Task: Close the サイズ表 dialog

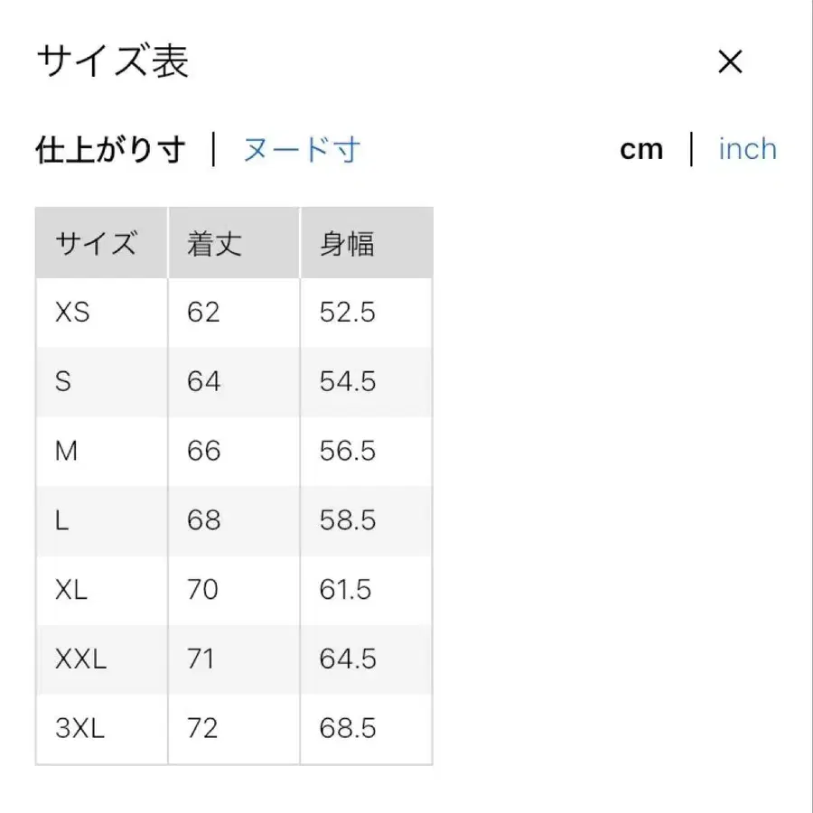Action: 730,61
